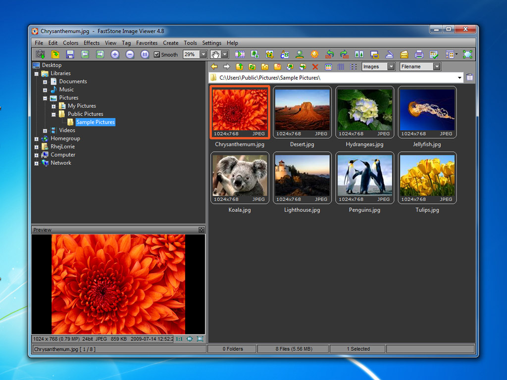This screenshot has width=507, height=380.
Task: Click the Move To folder icon
Action: (303, 67)
